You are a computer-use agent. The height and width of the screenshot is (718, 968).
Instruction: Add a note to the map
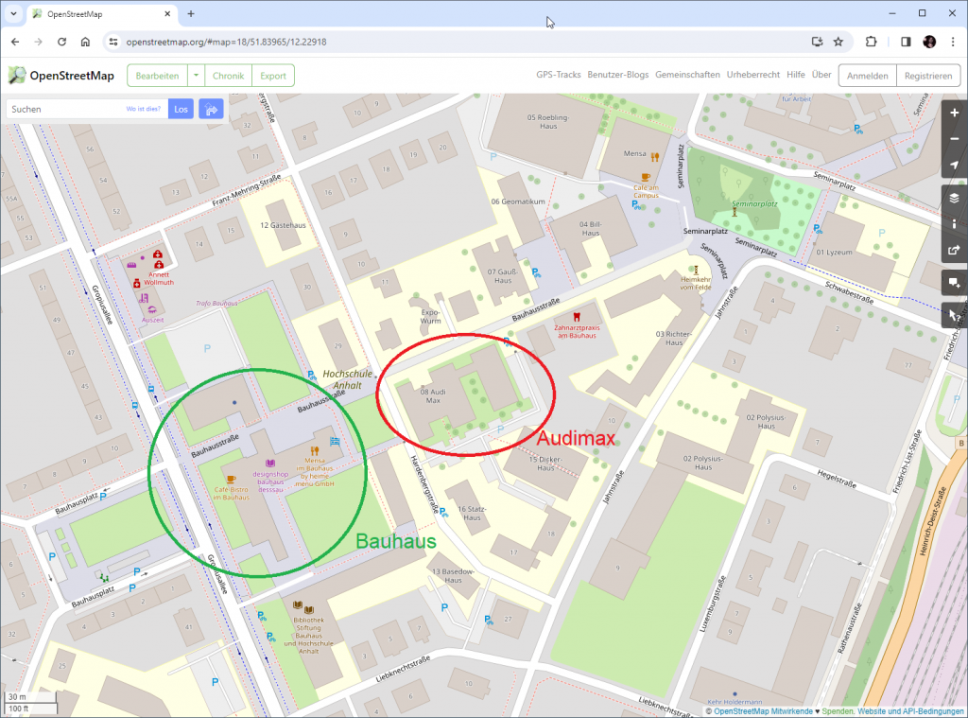coord(954,283)
